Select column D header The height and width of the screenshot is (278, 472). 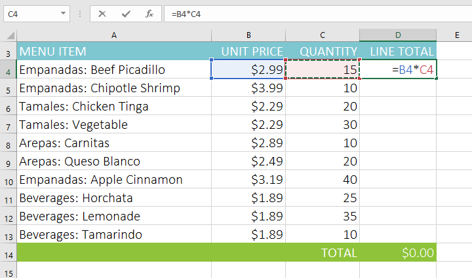398,35
